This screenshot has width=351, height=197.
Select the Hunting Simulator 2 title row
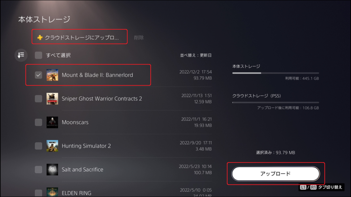[x=119, y=146]
